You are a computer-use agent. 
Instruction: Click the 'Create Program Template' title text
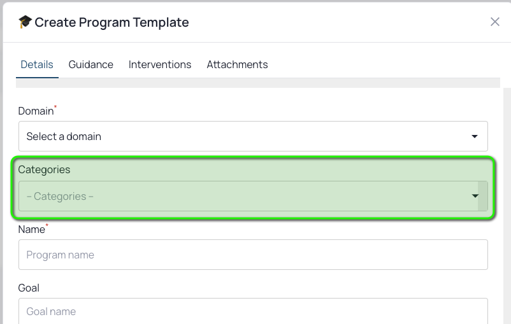[112, 22]
